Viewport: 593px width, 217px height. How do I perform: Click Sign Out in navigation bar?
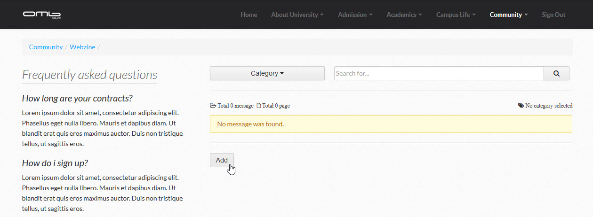point(553,15)
